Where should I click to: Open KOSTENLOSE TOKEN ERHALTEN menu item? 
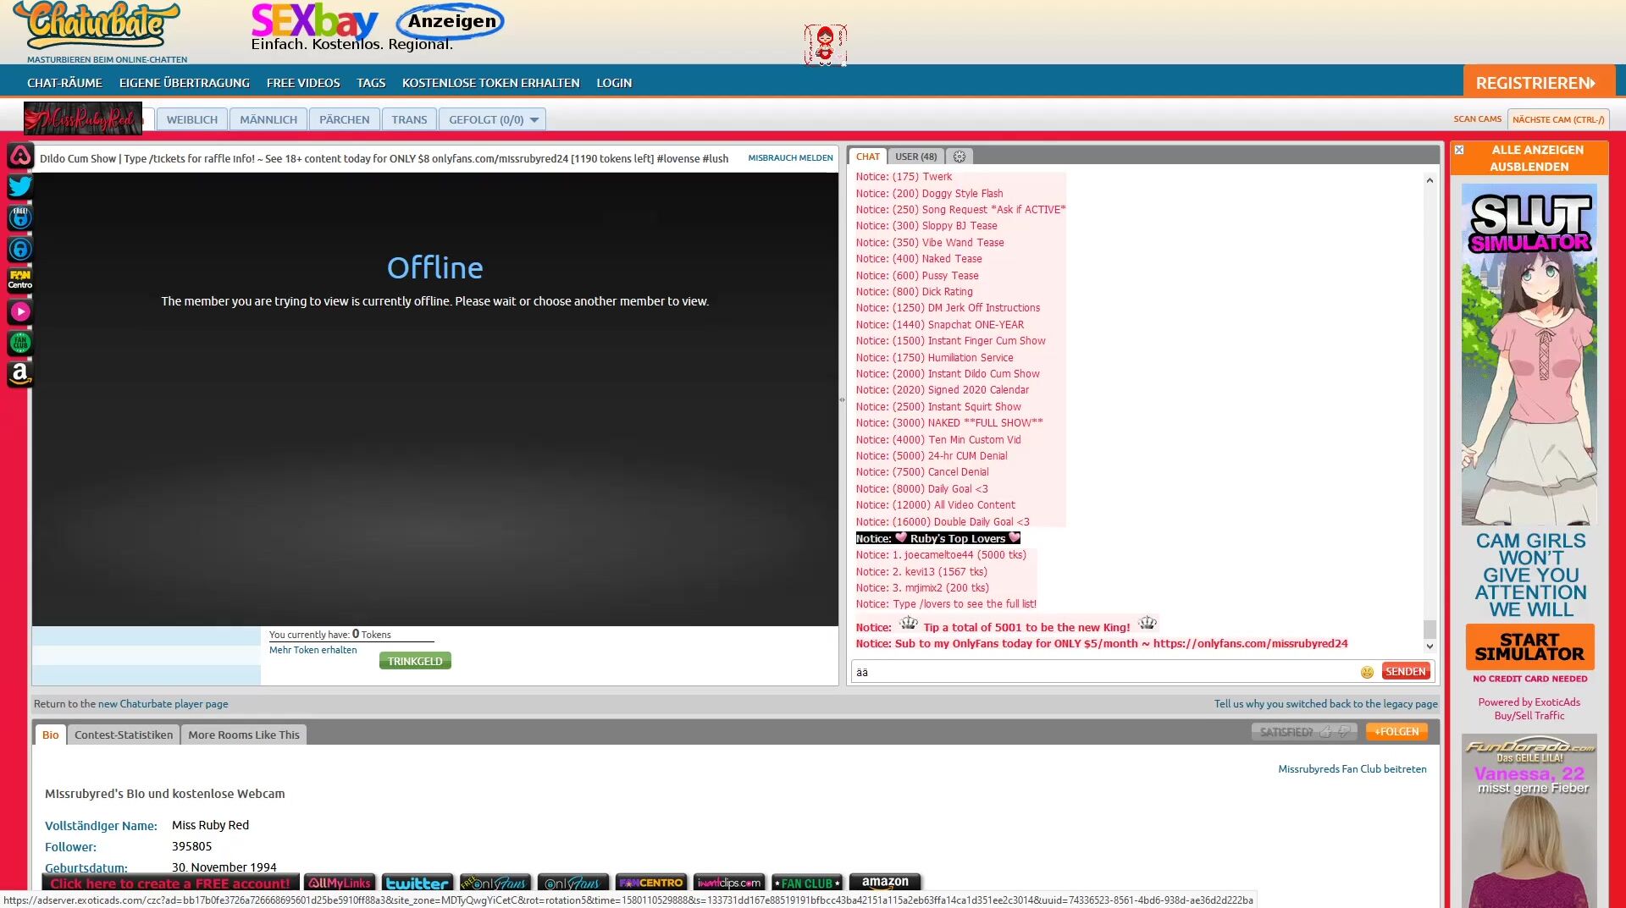tap(491, 83)
